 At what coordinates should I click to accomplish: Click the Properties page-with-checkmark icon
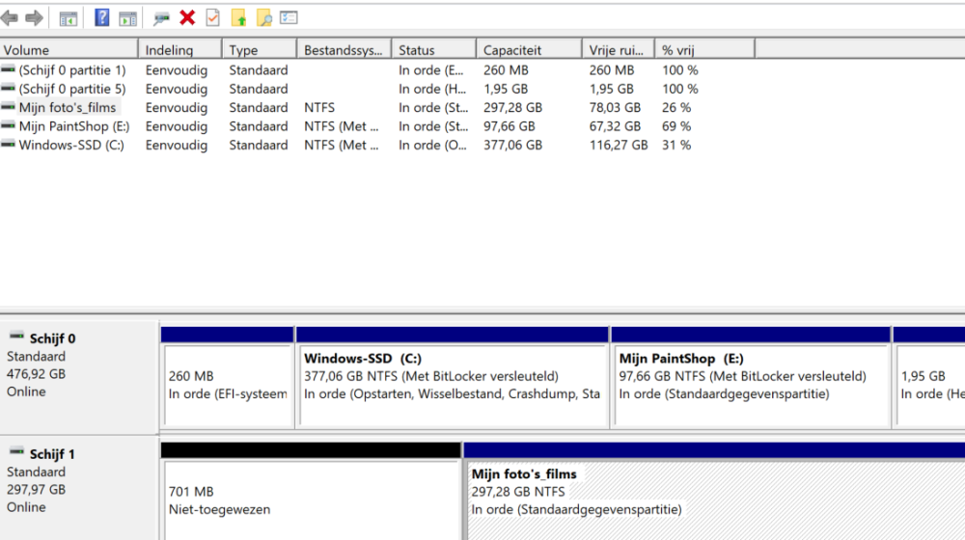tap(213, 17)
